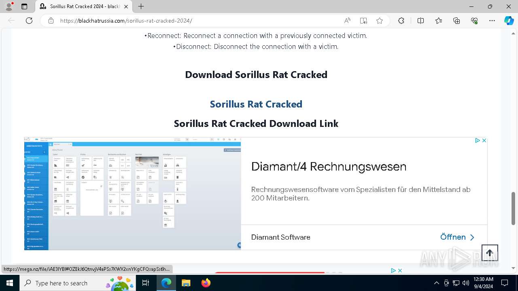The image size is (518, 291).
Task: Open Settings and more ellipsis menu
Action: click(x=492, y=21)
